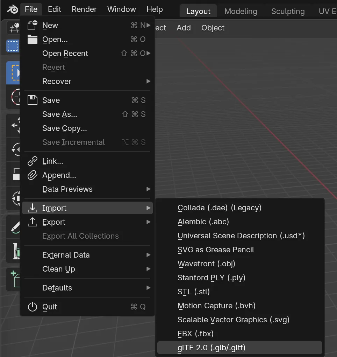
Task: Choose Quit from File menu
Action: coord(87,307)
